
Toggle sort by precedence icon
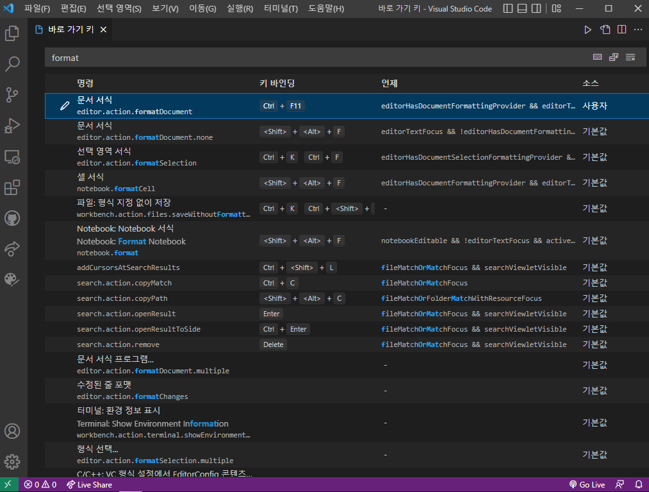(614, 57)
